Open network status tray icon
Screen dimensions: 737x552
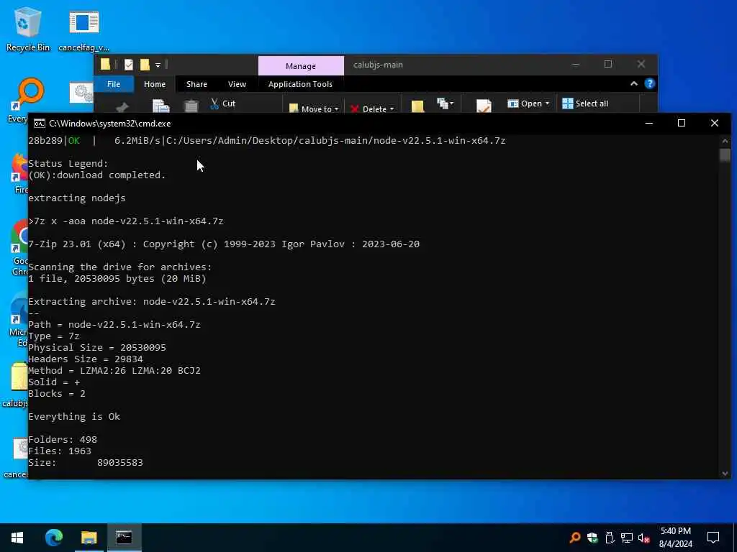point(627,538)
